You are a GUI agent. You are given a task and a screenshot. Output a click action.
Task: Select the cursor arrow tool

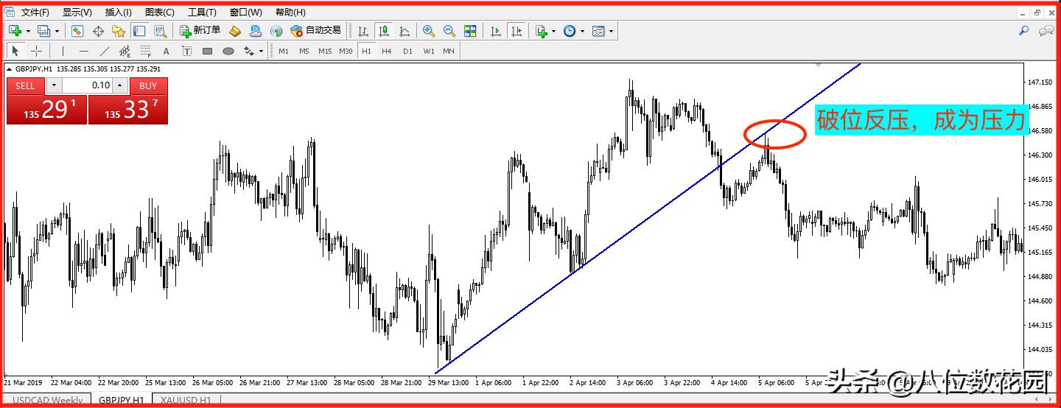pos(15,51)
